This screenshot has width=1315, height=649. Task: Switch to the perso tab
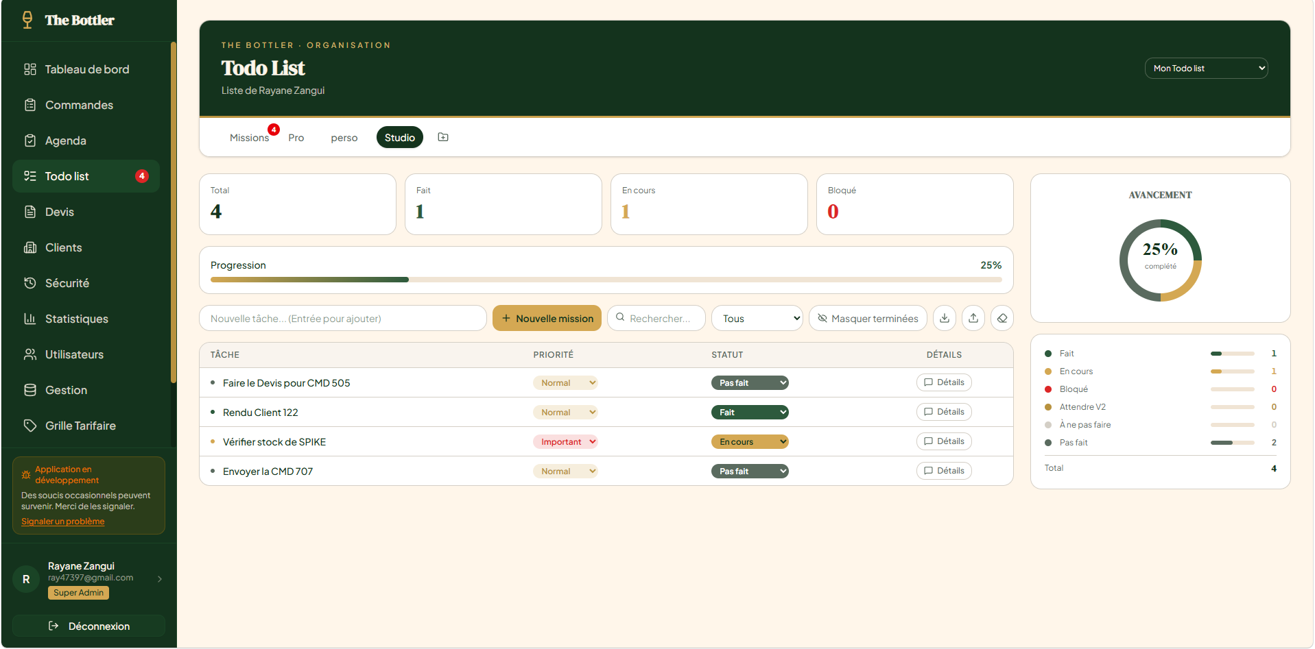[344, 138]
